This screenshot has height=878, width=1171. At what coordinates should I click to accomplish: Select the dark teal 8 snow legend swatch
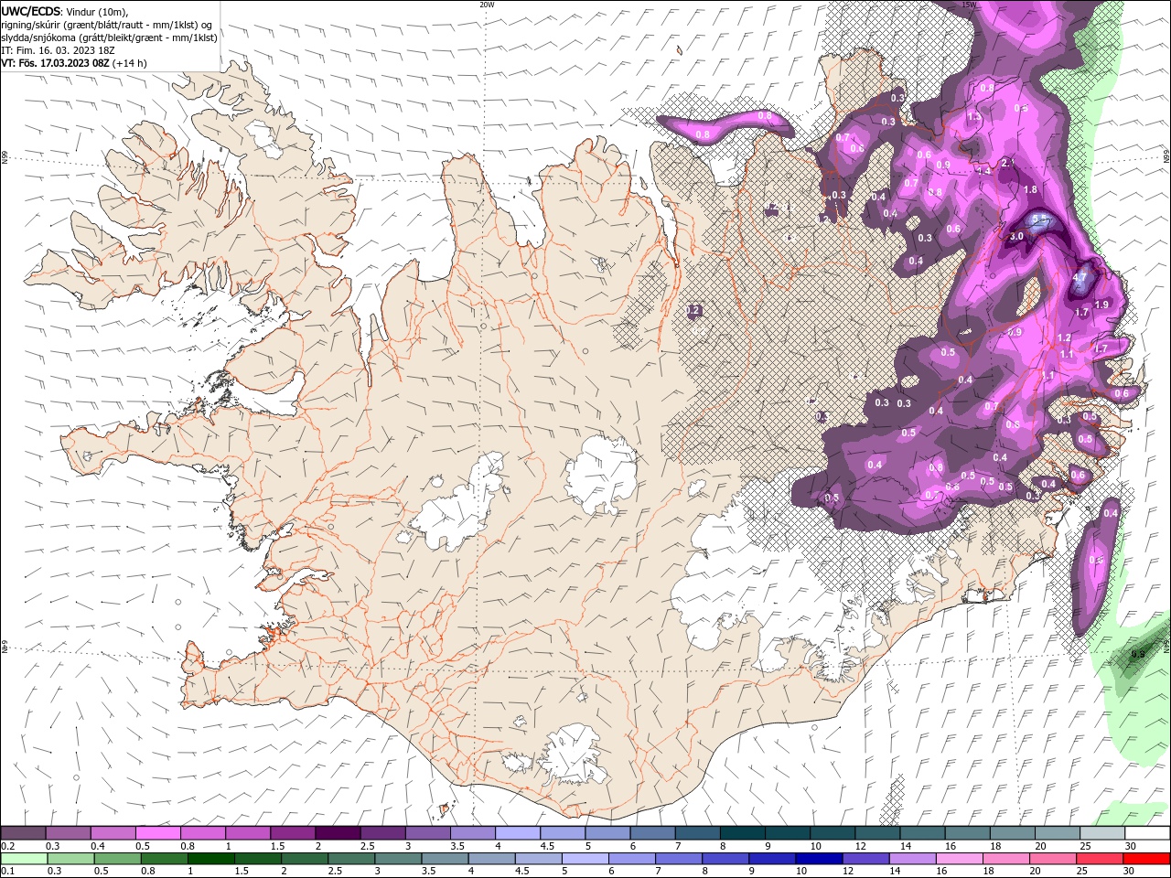(742, 833)
